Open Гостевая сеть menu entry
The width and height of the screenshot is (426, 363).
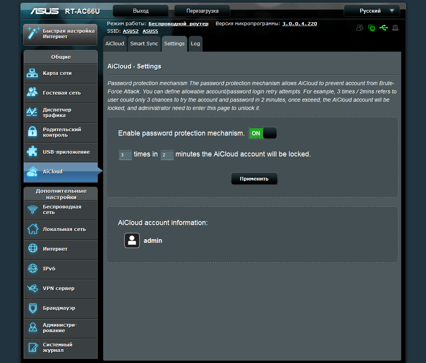coord(61,93)
